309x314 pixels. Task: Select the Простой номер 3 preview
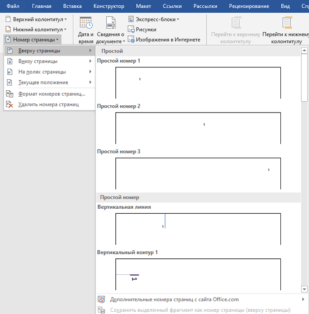(x=198, y=174)
